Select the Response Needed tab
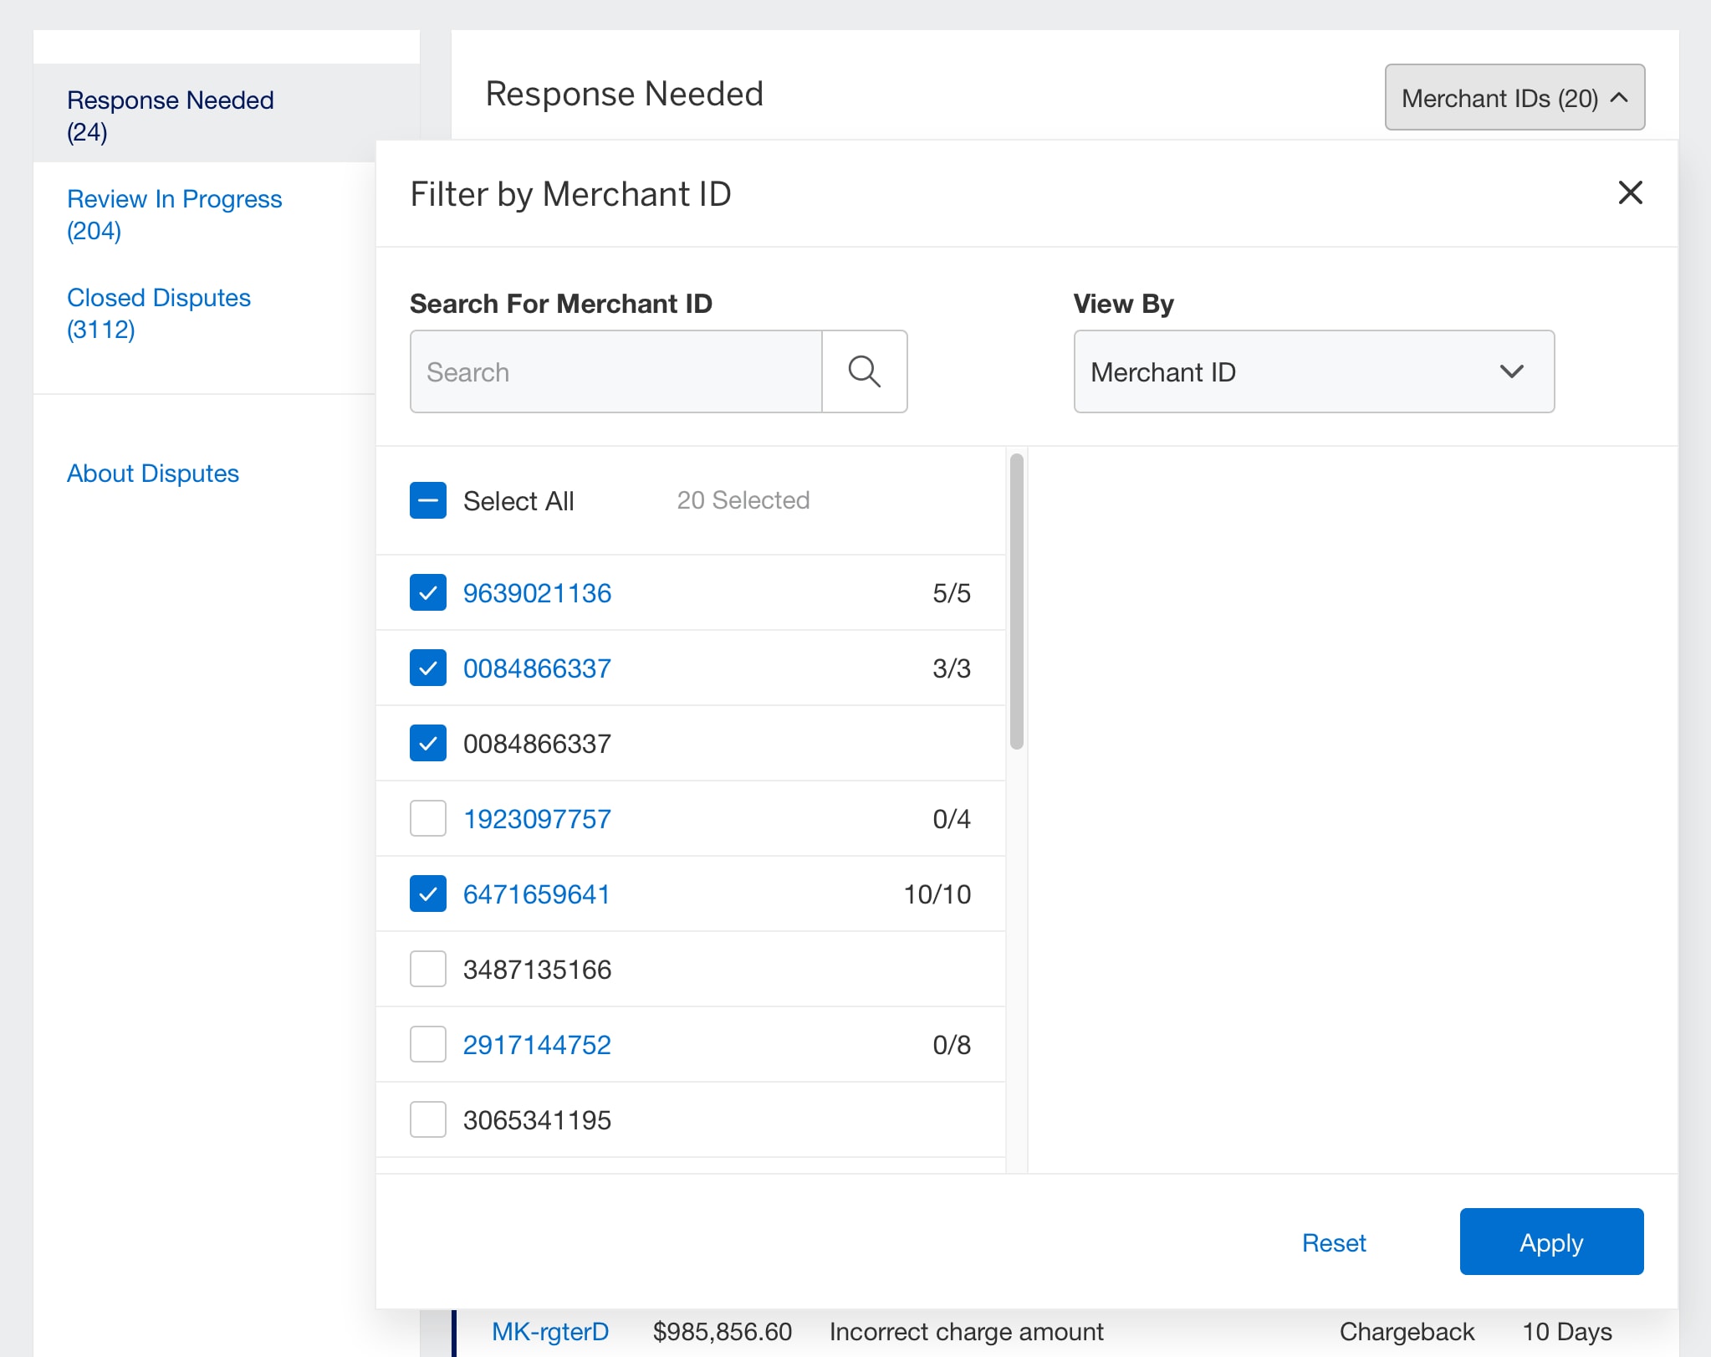Image resolution: width=1711 pixels, height=1357 pixels. click(x=170, y=115)
